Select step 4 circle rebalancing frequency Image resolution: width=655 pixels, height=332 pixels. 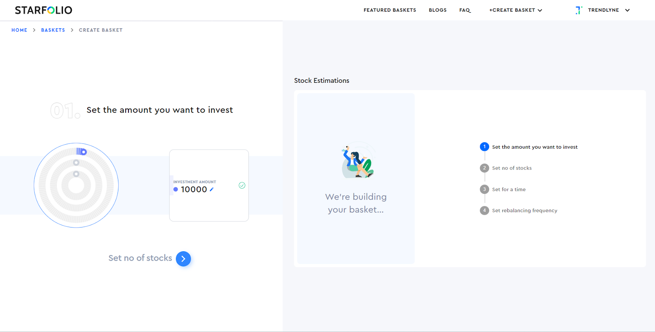pos(484,211)
